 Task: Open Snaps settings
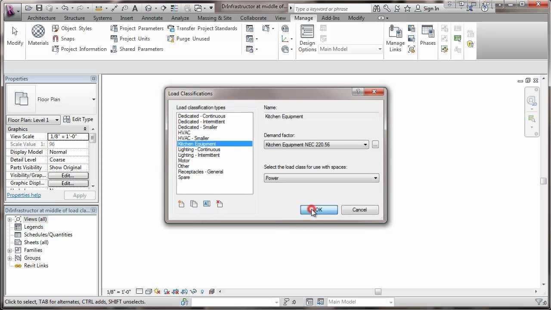[63, 39]
